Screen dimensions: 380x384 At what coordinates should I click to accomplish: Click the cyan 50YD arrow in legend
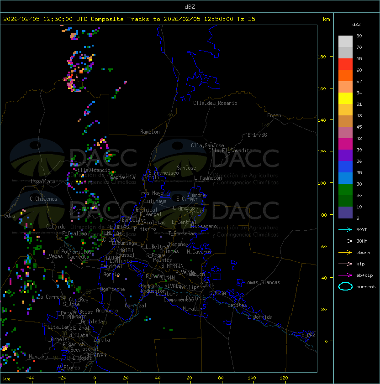345,229
